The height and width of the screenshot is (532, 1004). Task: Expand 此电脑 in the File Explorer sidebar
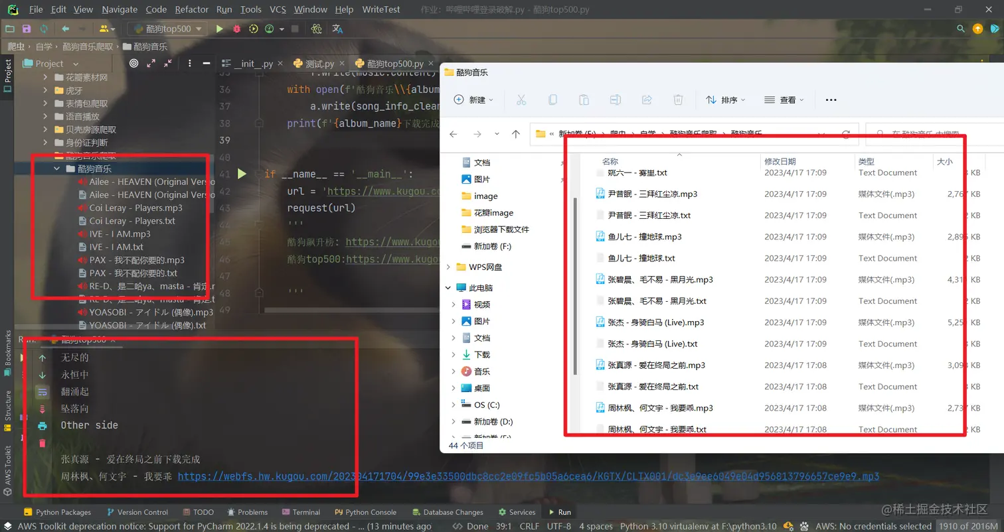448,288
